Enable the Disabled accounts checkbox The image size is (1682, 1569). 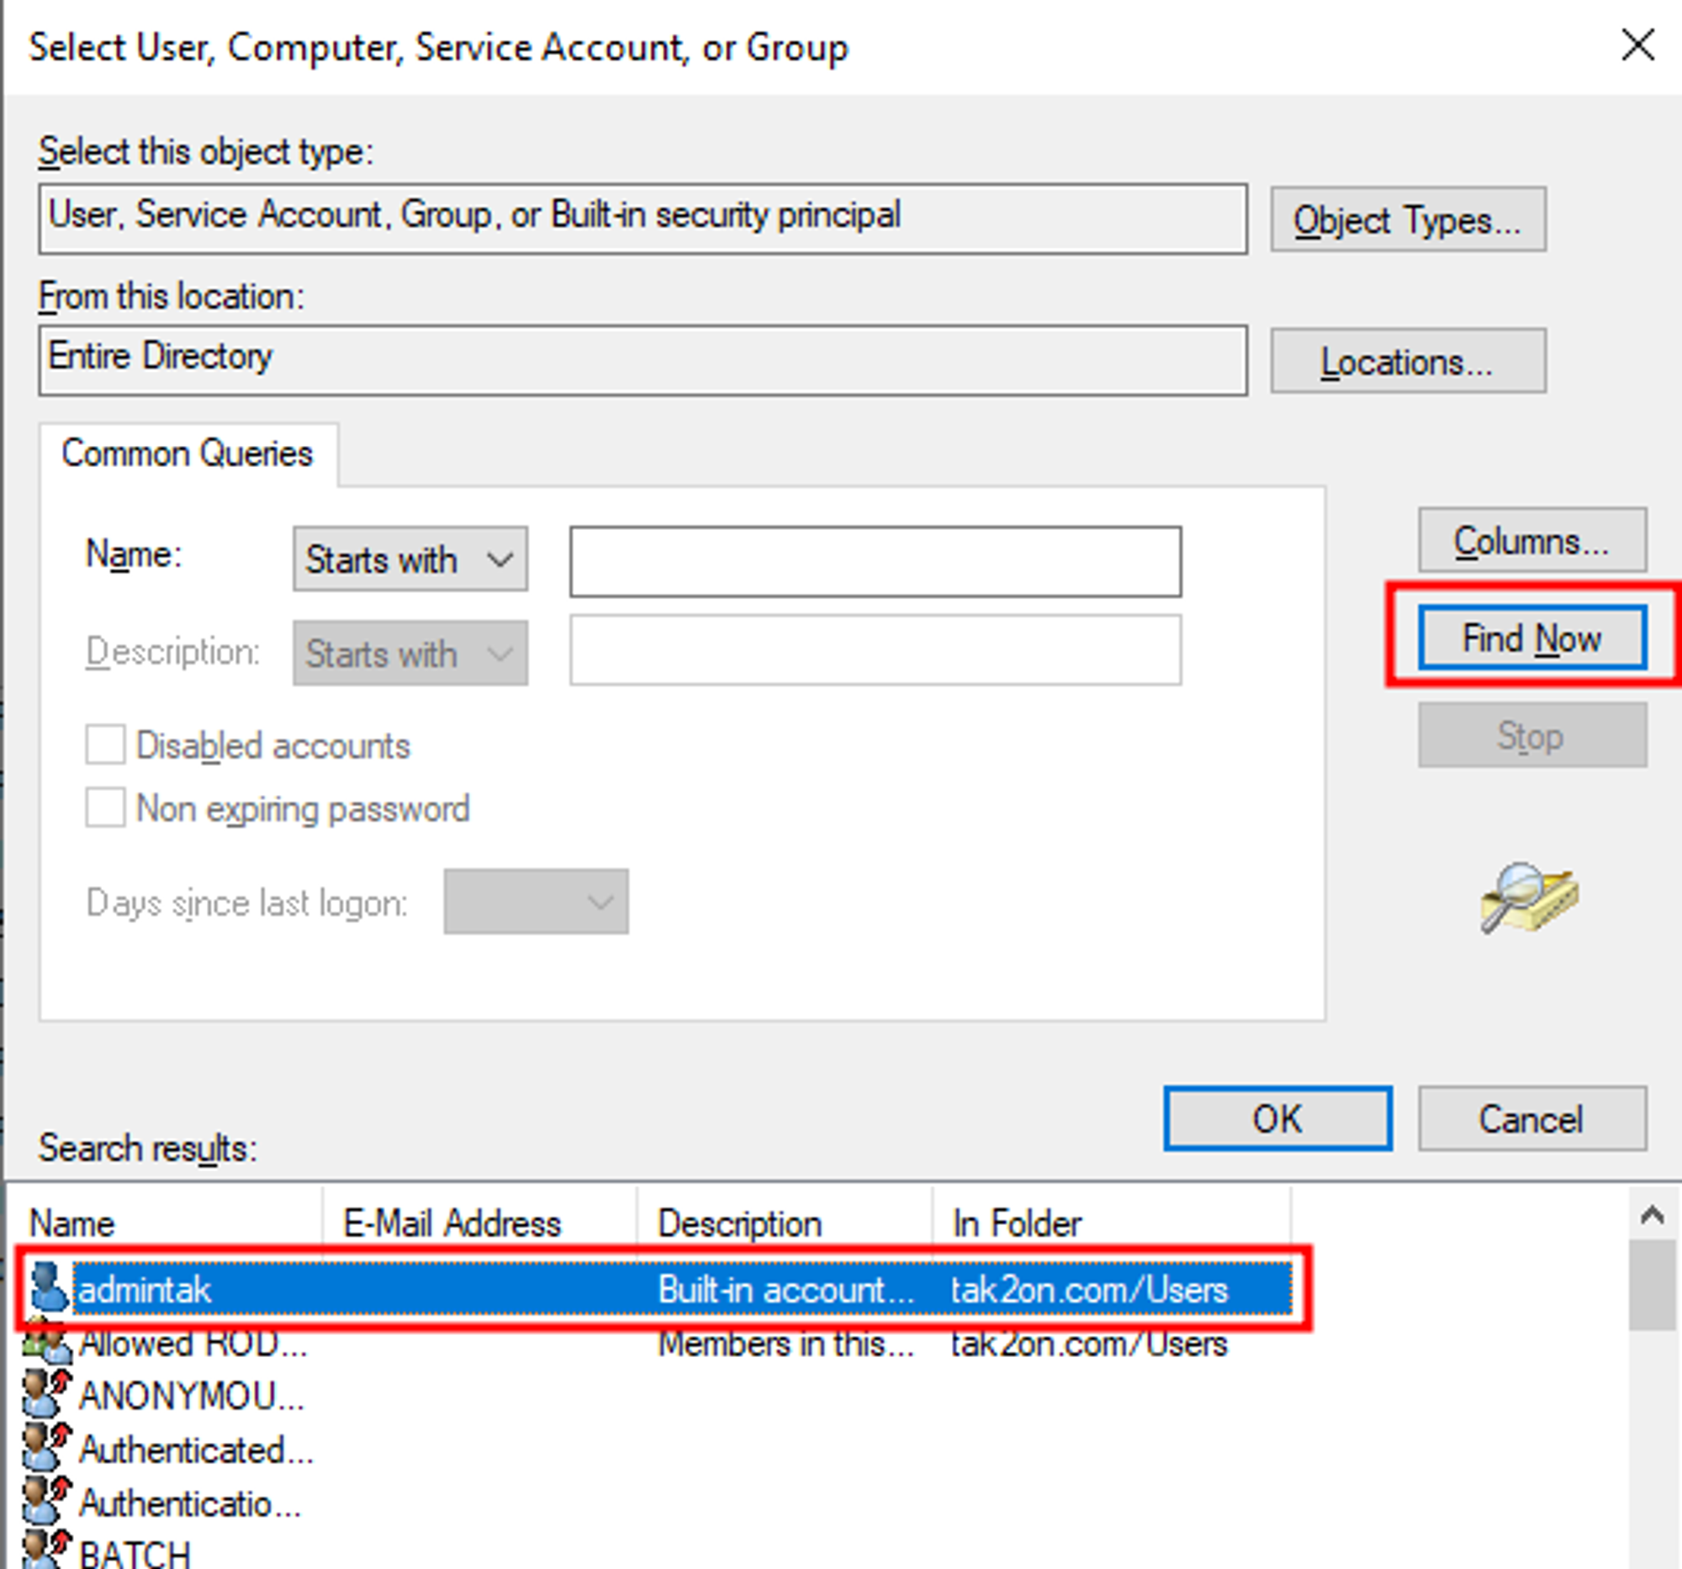[106, 745]
